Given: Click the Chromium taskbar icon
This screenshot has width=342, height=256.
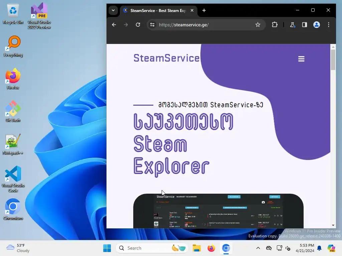Looking at the screenshot, I should coord(226,248).
